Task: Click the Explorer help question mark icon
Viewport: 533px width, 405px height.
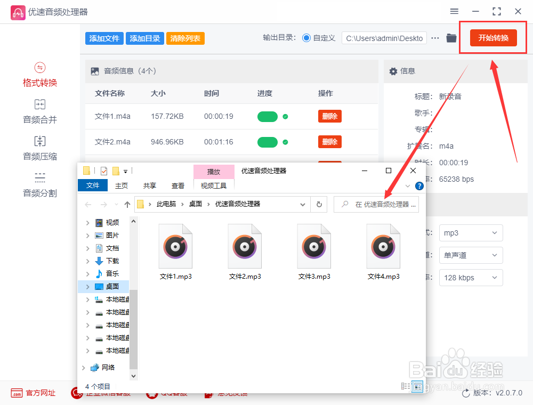Action: (419, 186)
